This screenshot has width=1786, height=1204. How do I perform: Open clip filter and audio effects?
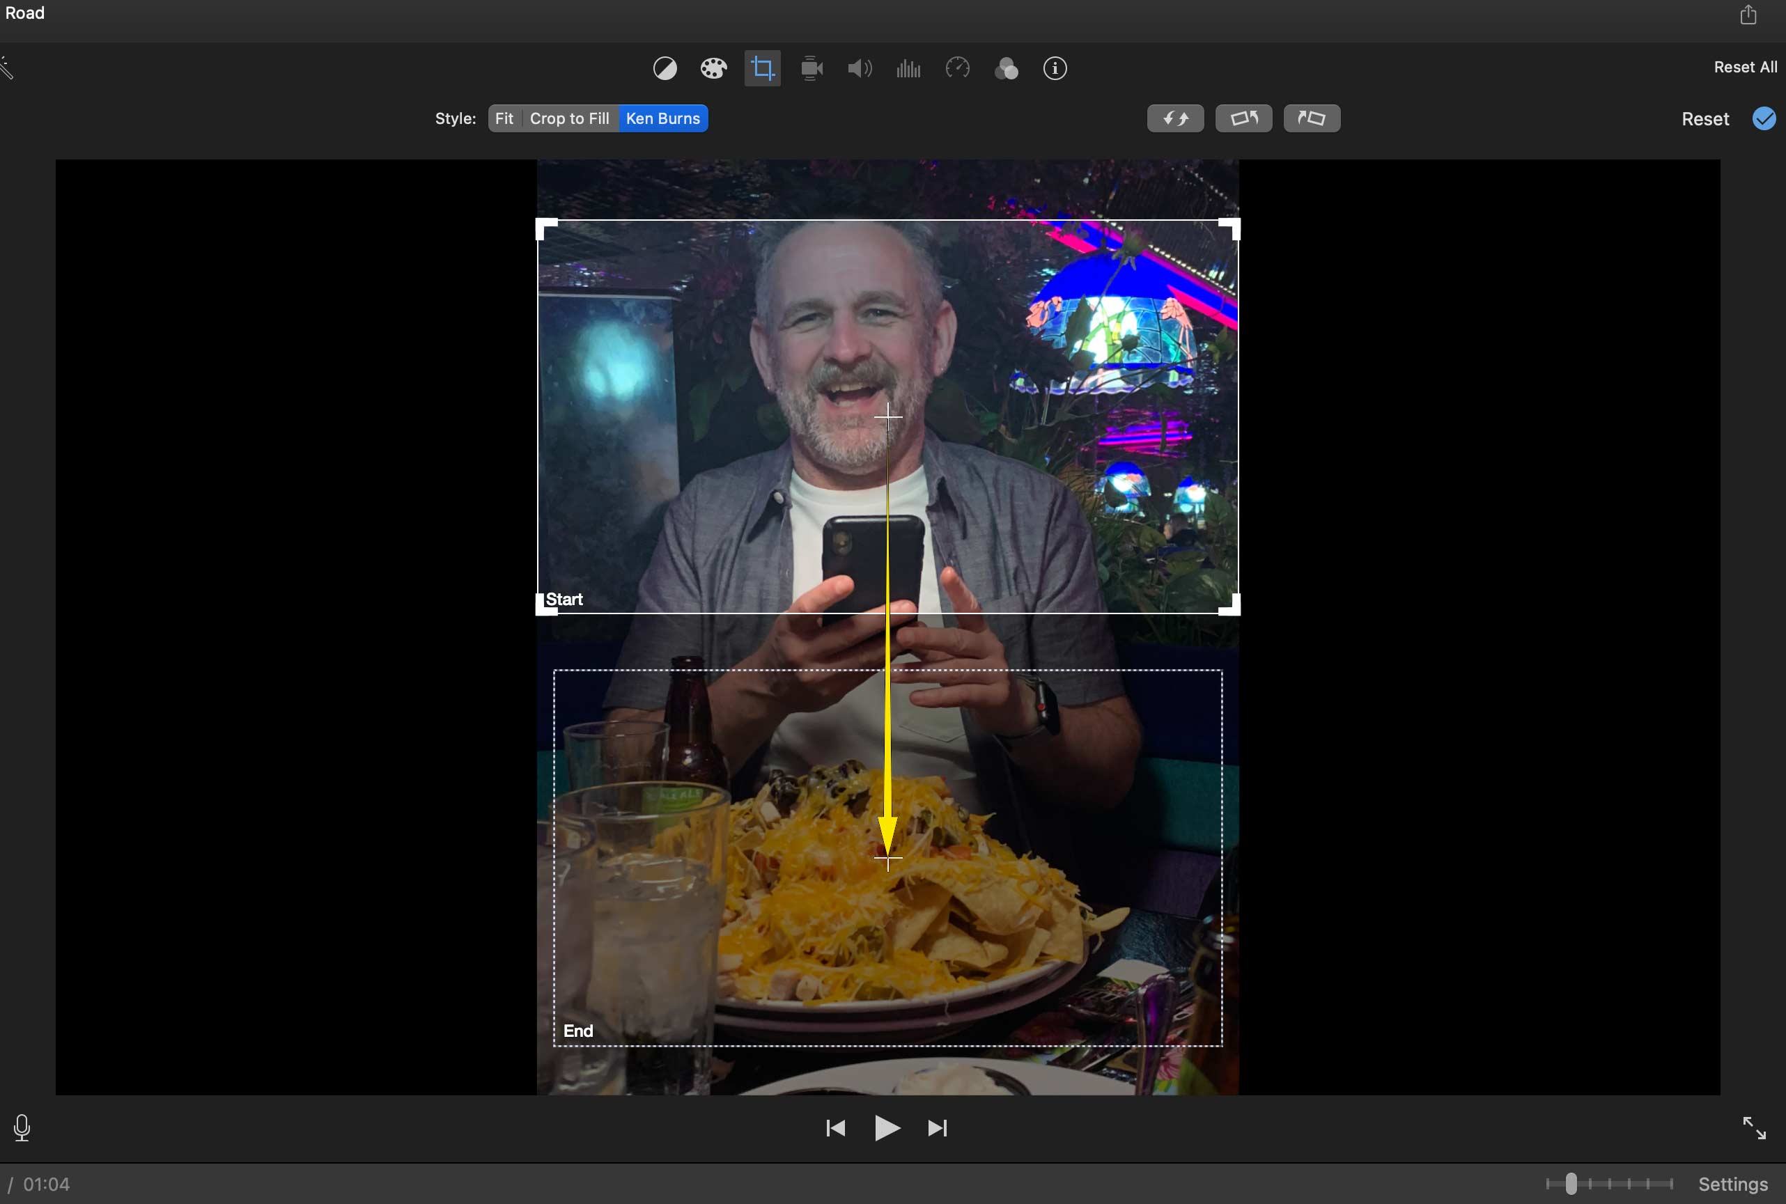pos(1007,69)
